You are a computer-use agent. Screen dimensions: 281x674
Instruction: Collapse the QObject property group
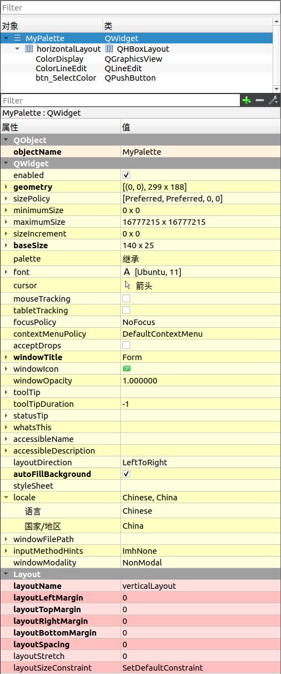(6, 140)
